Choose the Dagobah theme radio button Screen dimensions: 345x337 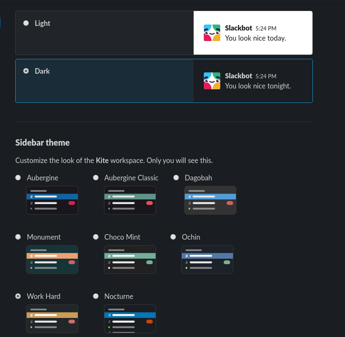[176, 177]
